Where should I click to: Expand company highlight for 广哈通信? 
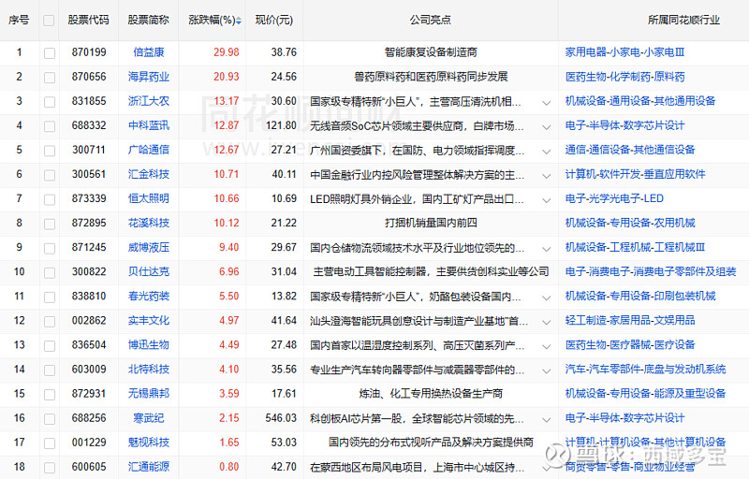click(x=547, y=152)
